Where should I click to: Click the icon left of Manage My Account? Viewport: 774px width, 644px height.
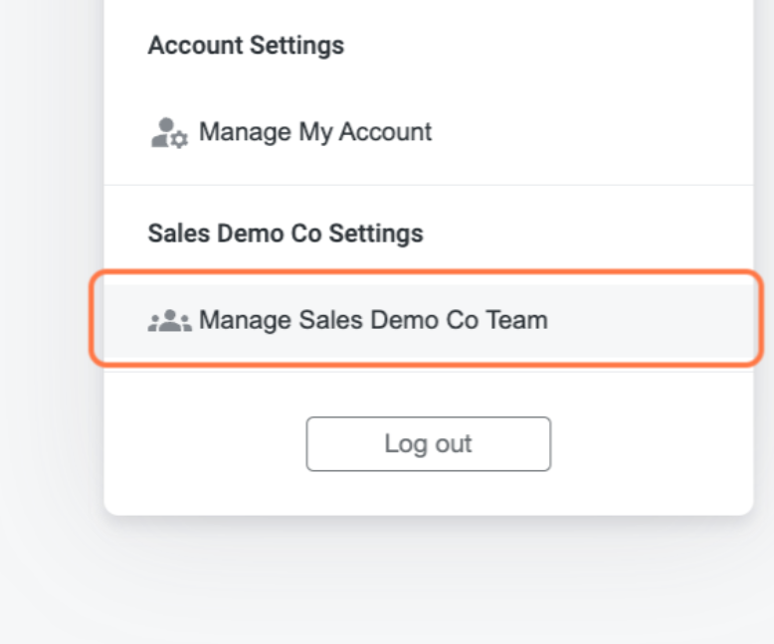click(168, 133)
